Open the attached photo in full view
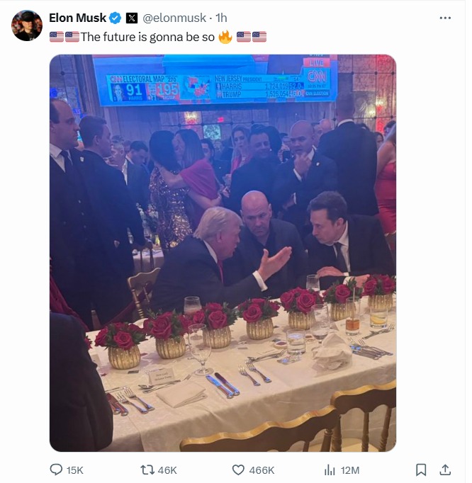Viewport: 472px width, 483px height. 223,254
